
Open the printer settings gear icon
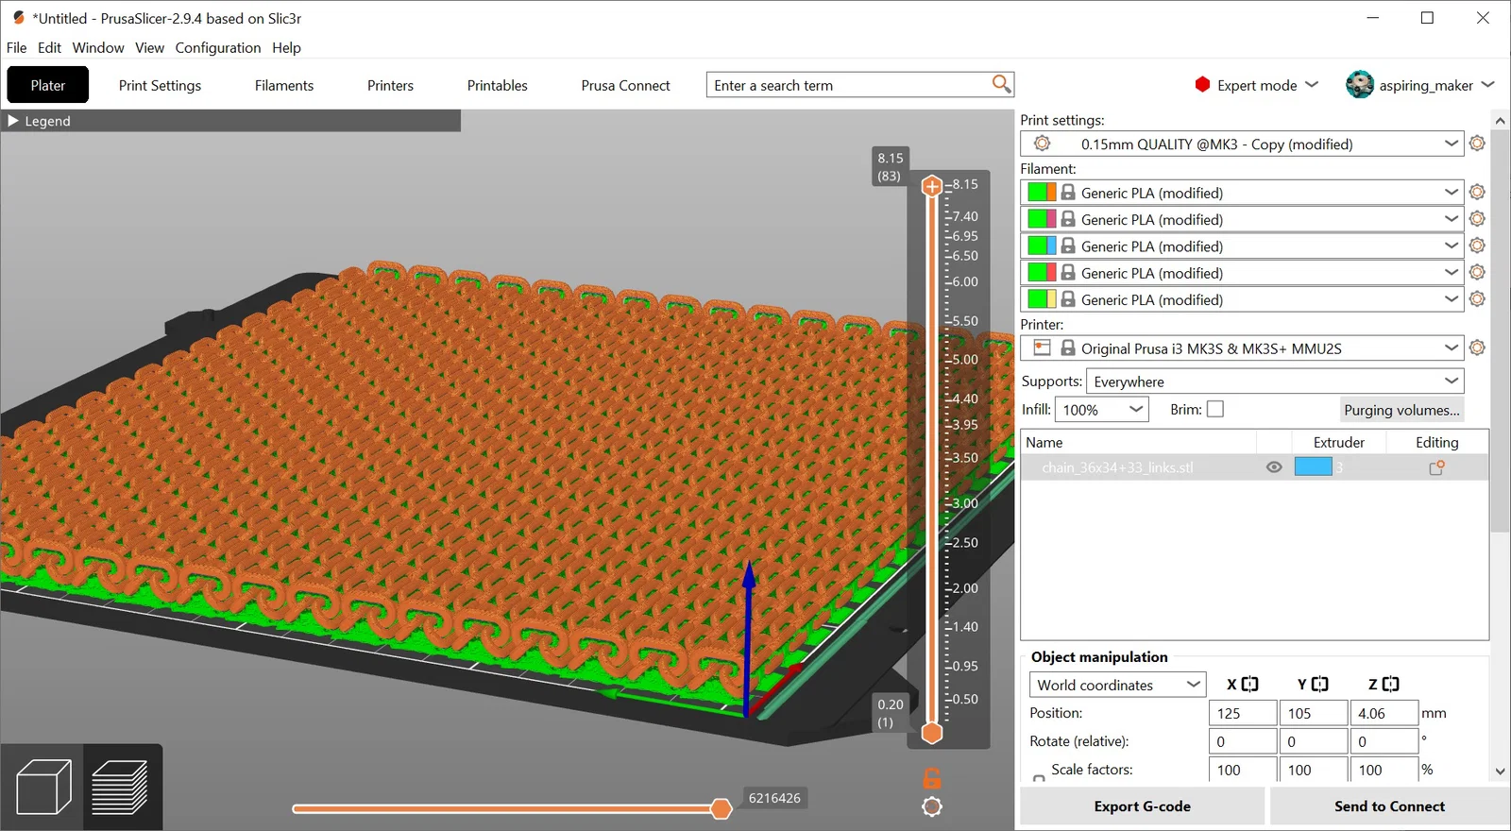click(1477, 348)
